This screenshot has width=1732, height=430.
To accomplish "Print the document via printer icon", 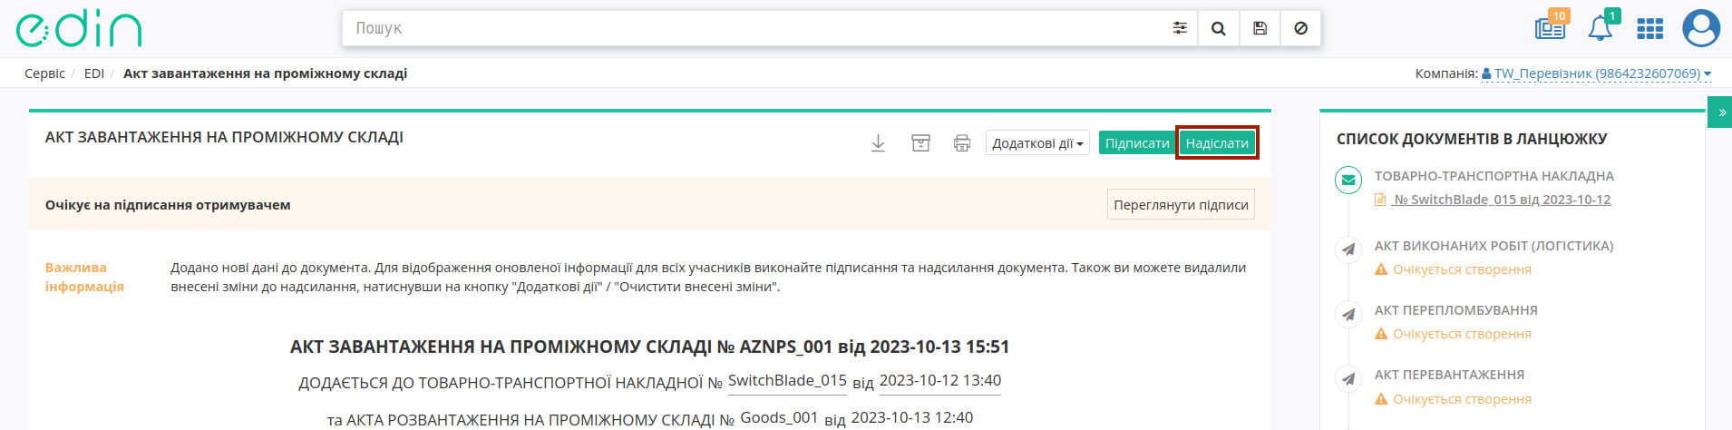I will pyautogui.click(x=962, y=143).
